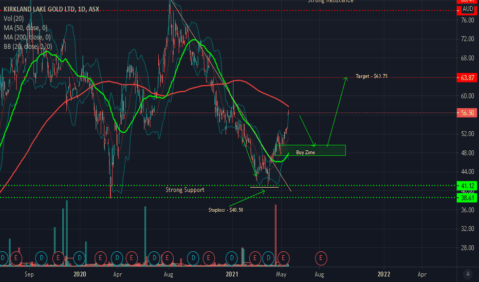Click the 56.50 current price label
The image size is (479, 282).
coord(467,113)
